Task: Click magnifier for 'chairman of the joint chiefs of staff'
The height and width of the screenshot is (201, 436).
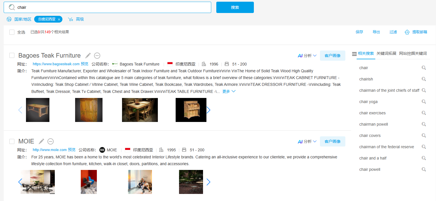Action: (x=424, y=90)
